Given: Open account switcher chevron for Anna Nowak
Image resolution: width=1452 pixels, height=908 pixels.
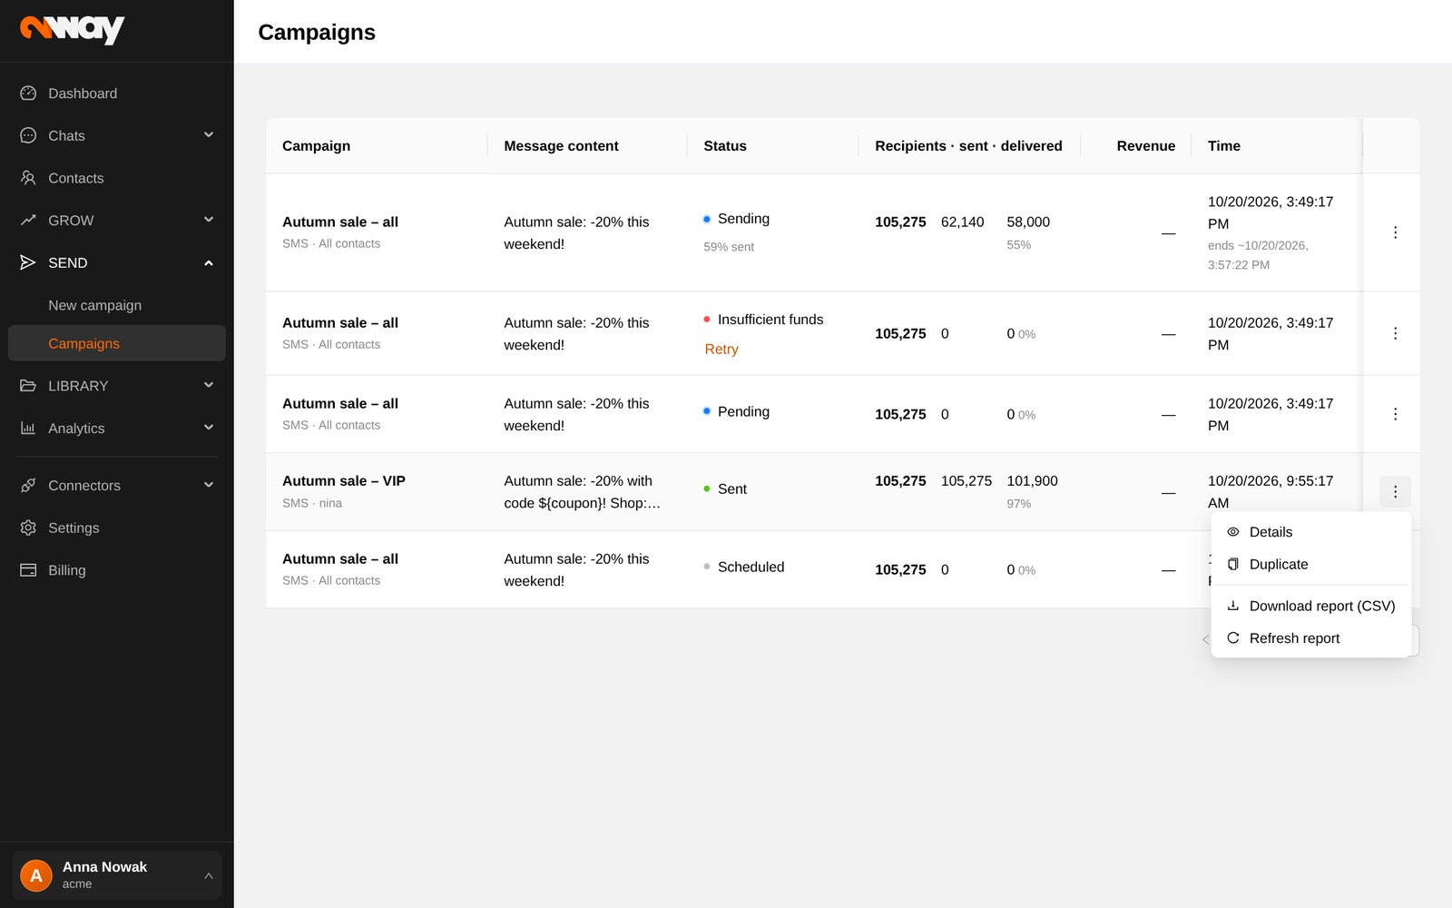Looking at the screenshot, I should [x=209, y=875].
